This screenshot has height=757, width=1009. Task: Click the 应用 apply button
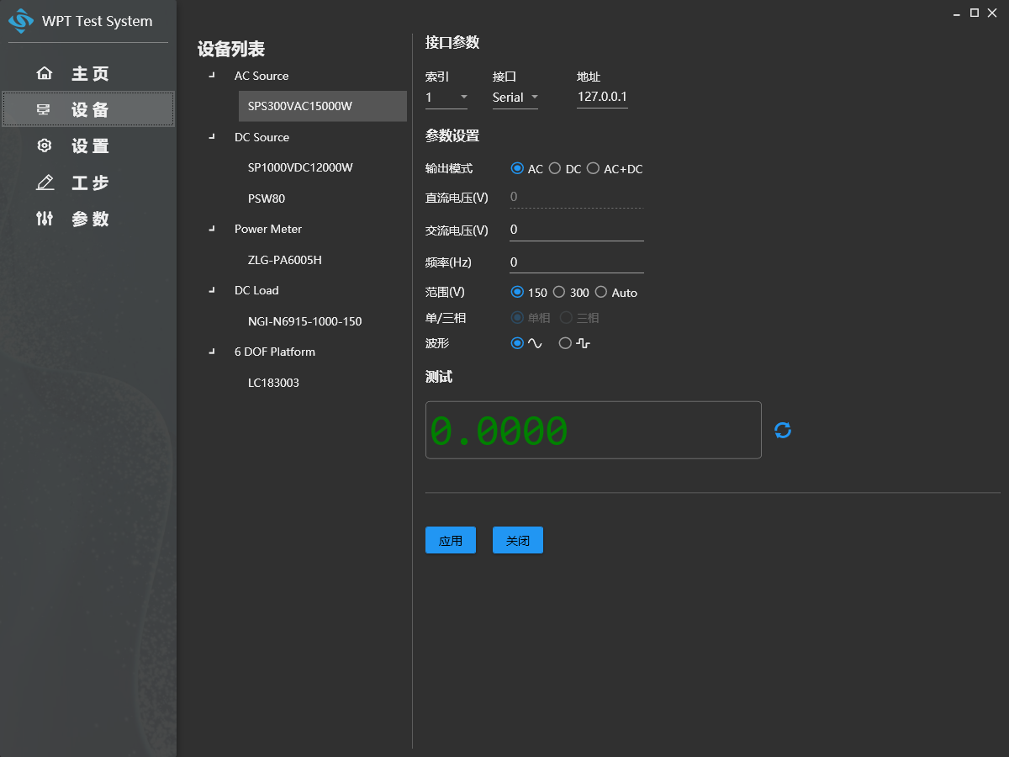pyautogui.click(x=451, y=541)
